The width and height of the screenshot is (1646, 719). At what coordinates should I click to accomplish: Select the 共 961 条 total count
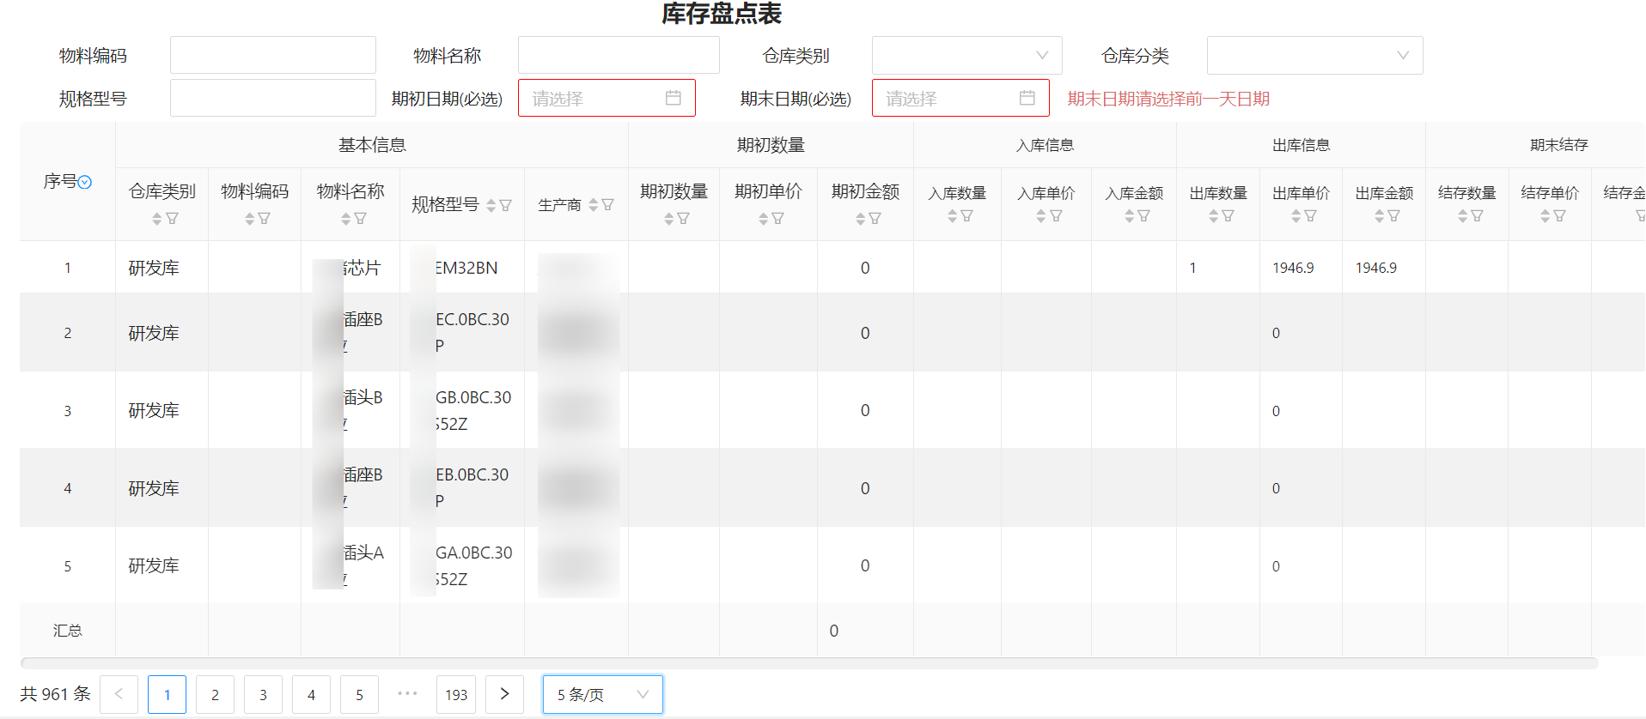pyautogui.click(x=55, y=694)
